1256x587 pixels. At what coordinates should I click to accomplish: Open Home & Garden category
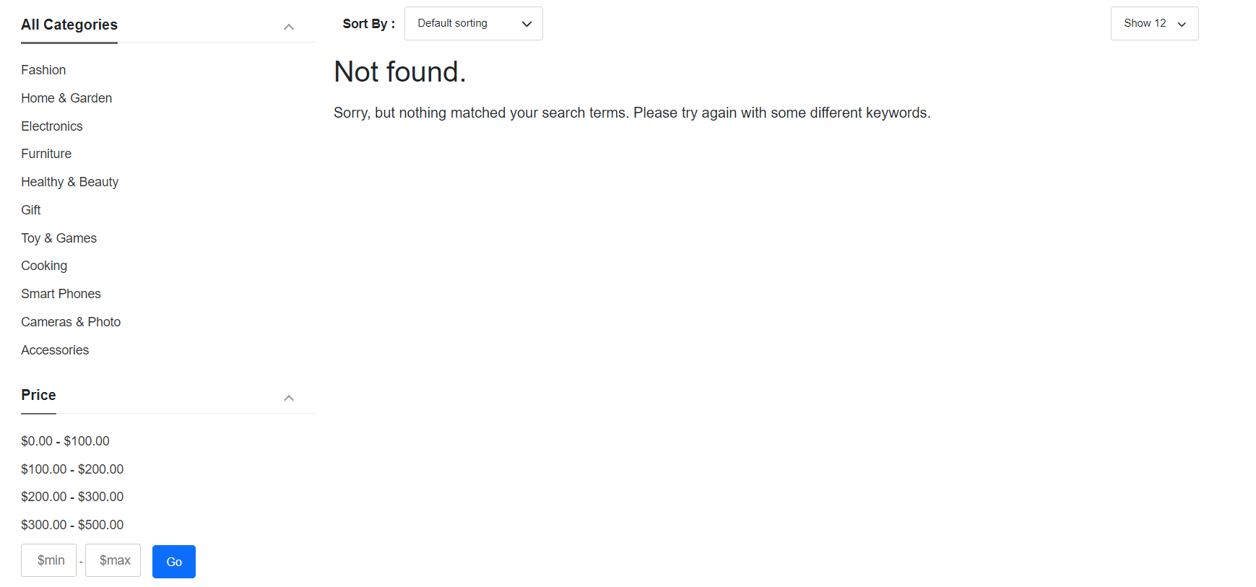click(66, 98)
